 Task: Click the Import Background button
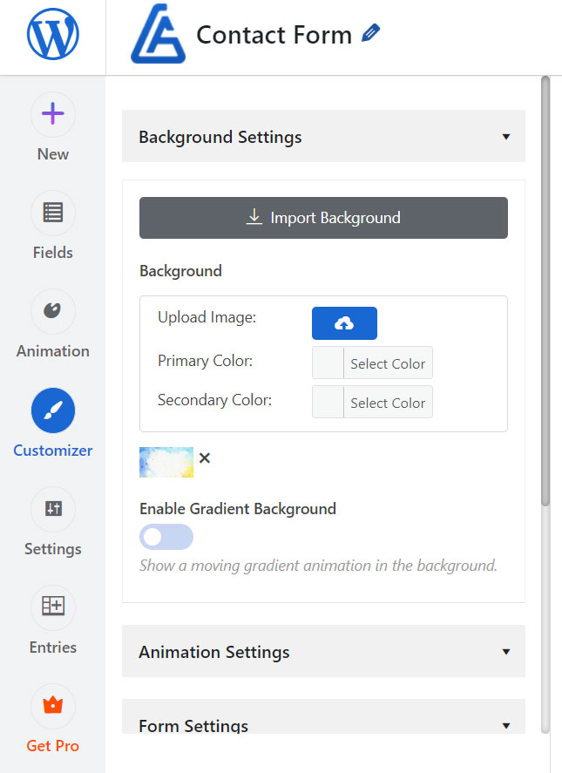[323, 218]
